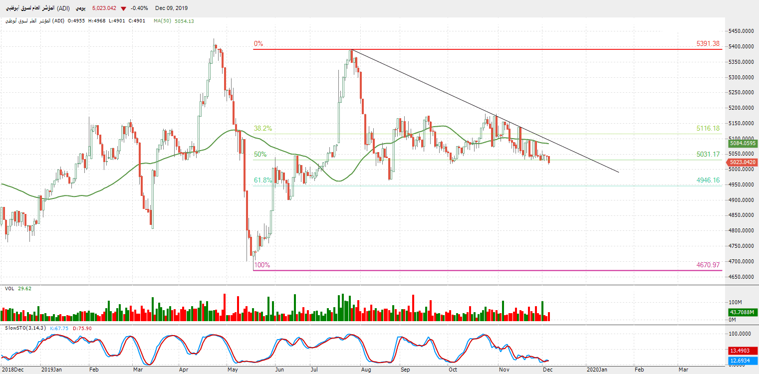759x374 pixels.
Task: Click the H:4968 high value
Action: 98,21
